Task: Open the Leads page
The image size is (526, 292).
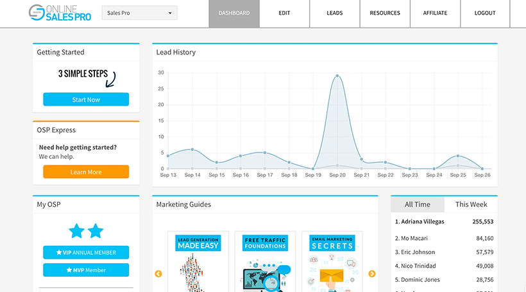Action: click(x=334, y=13)
